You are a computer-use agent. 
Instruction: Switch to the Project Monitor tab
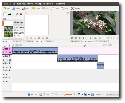[88, 41]
